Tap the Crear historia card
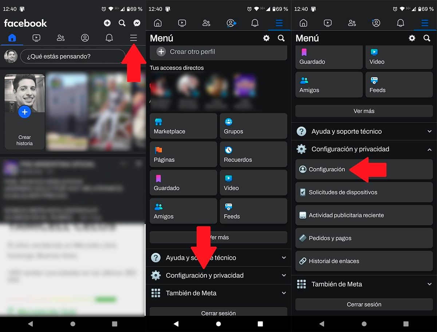Viewport: 437px width, 332px height. [25, 112]
